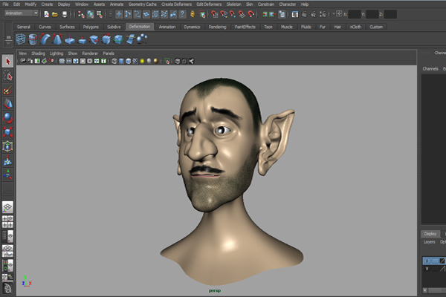
Task: Click the Sculpt deformer spheres icon
Action: 142,39
